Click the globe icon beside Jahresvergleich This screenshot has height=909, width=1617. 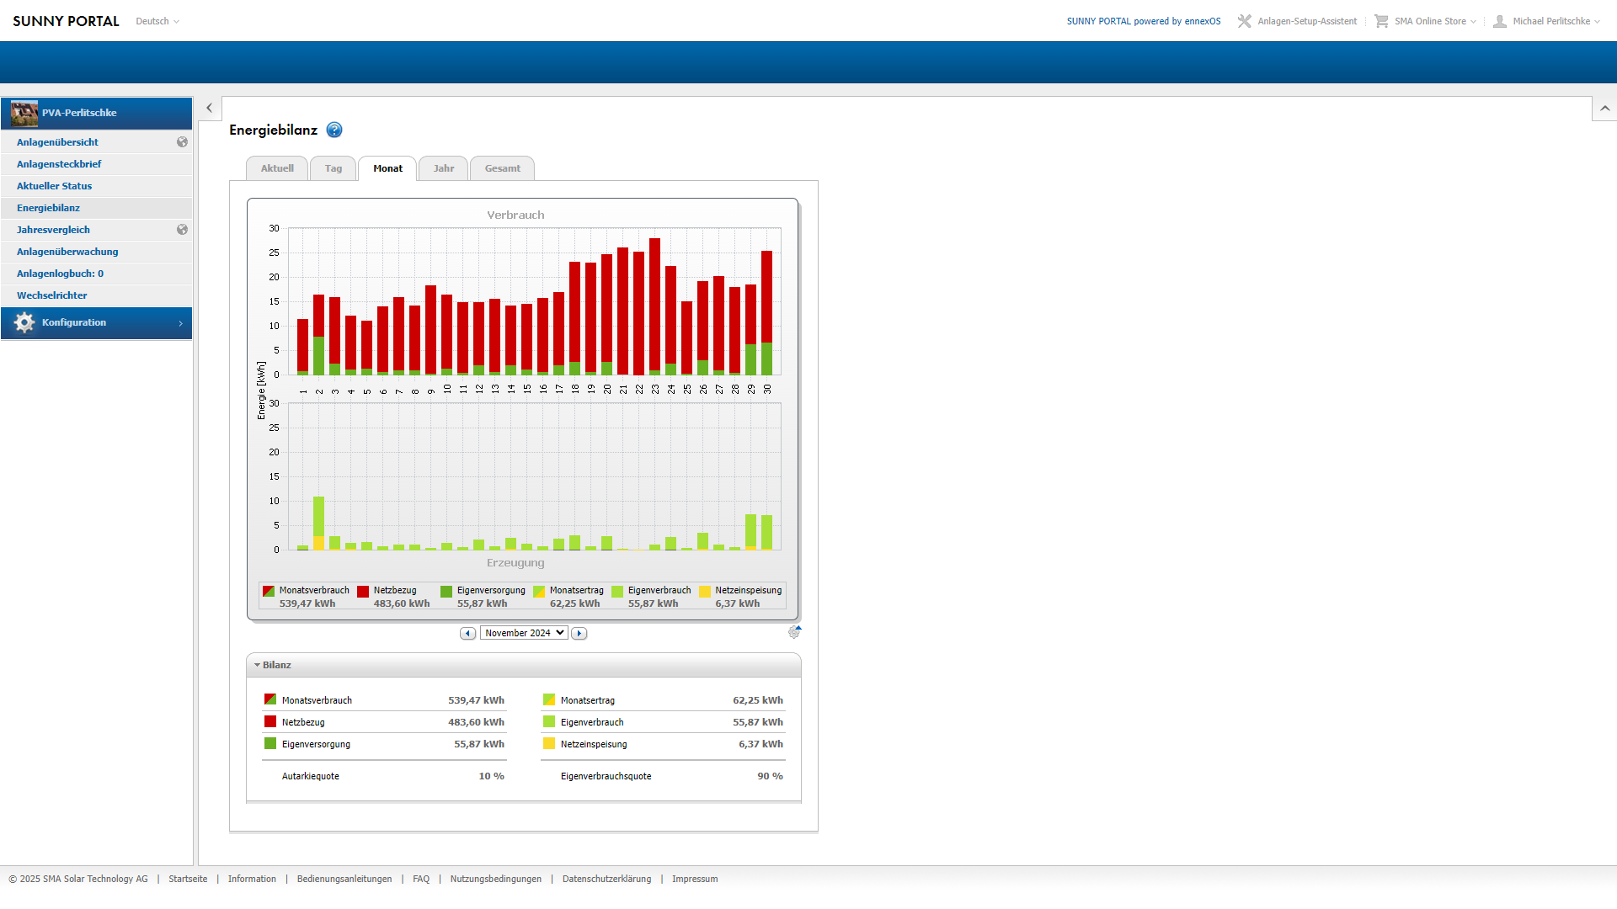[182, 230]
